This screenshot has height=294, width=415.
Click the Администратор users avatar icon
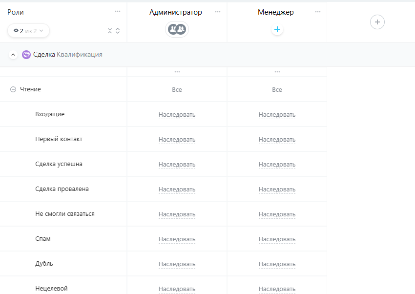177,30
